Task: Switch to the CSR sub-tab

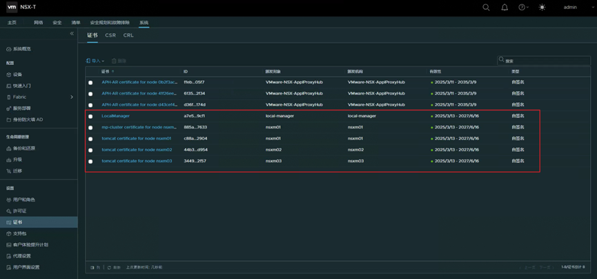Action: 110,35
